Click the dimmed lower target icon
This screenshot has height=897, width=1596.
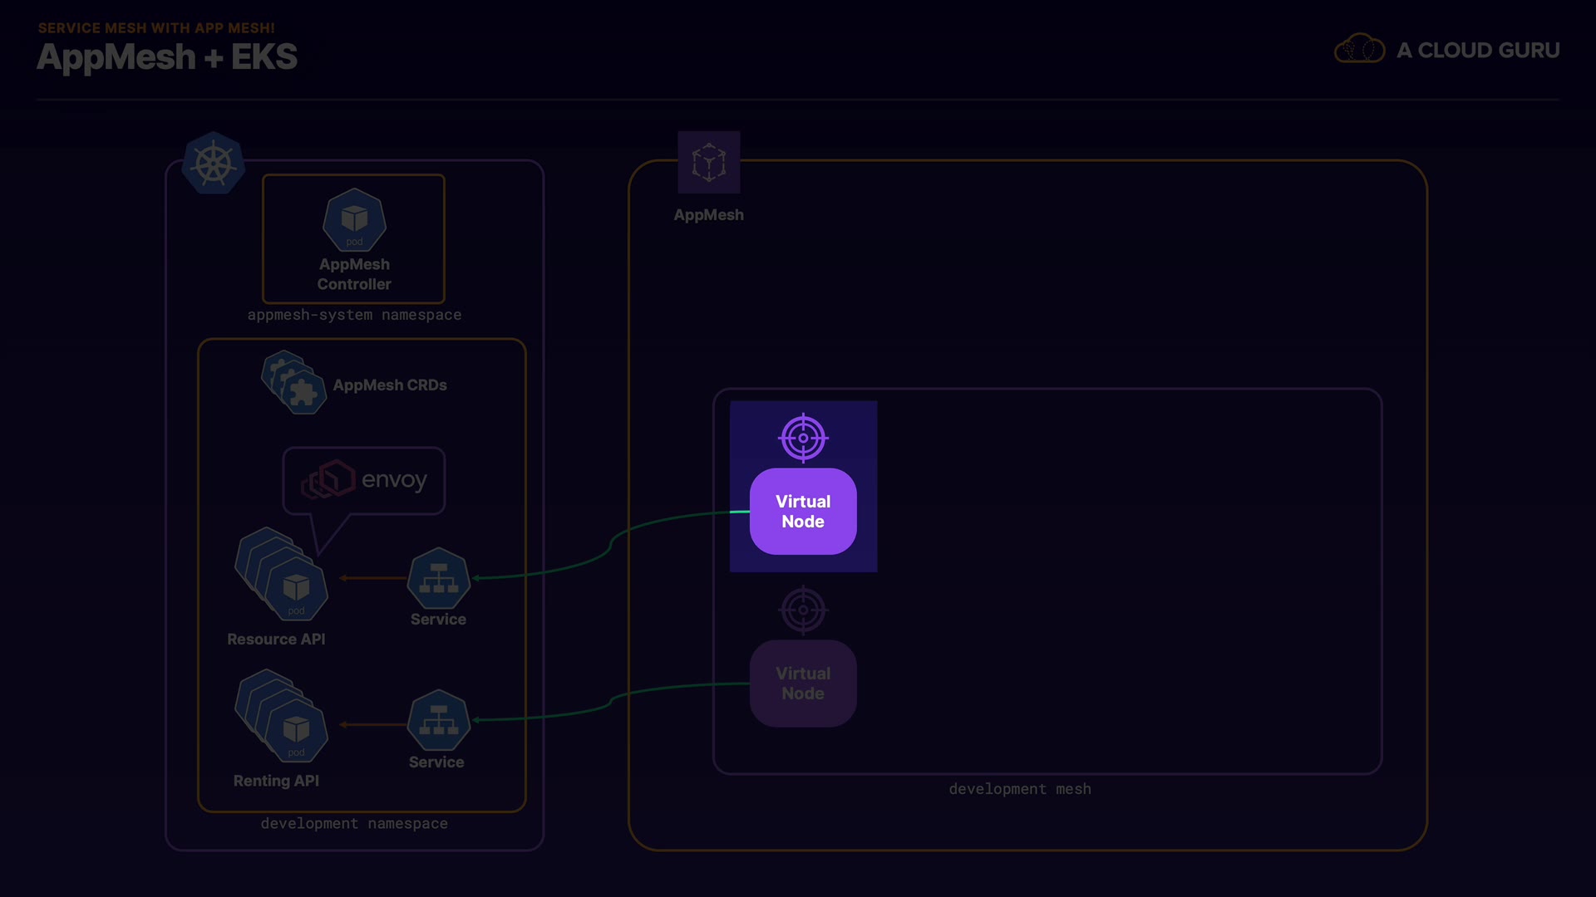click(803, 610)
